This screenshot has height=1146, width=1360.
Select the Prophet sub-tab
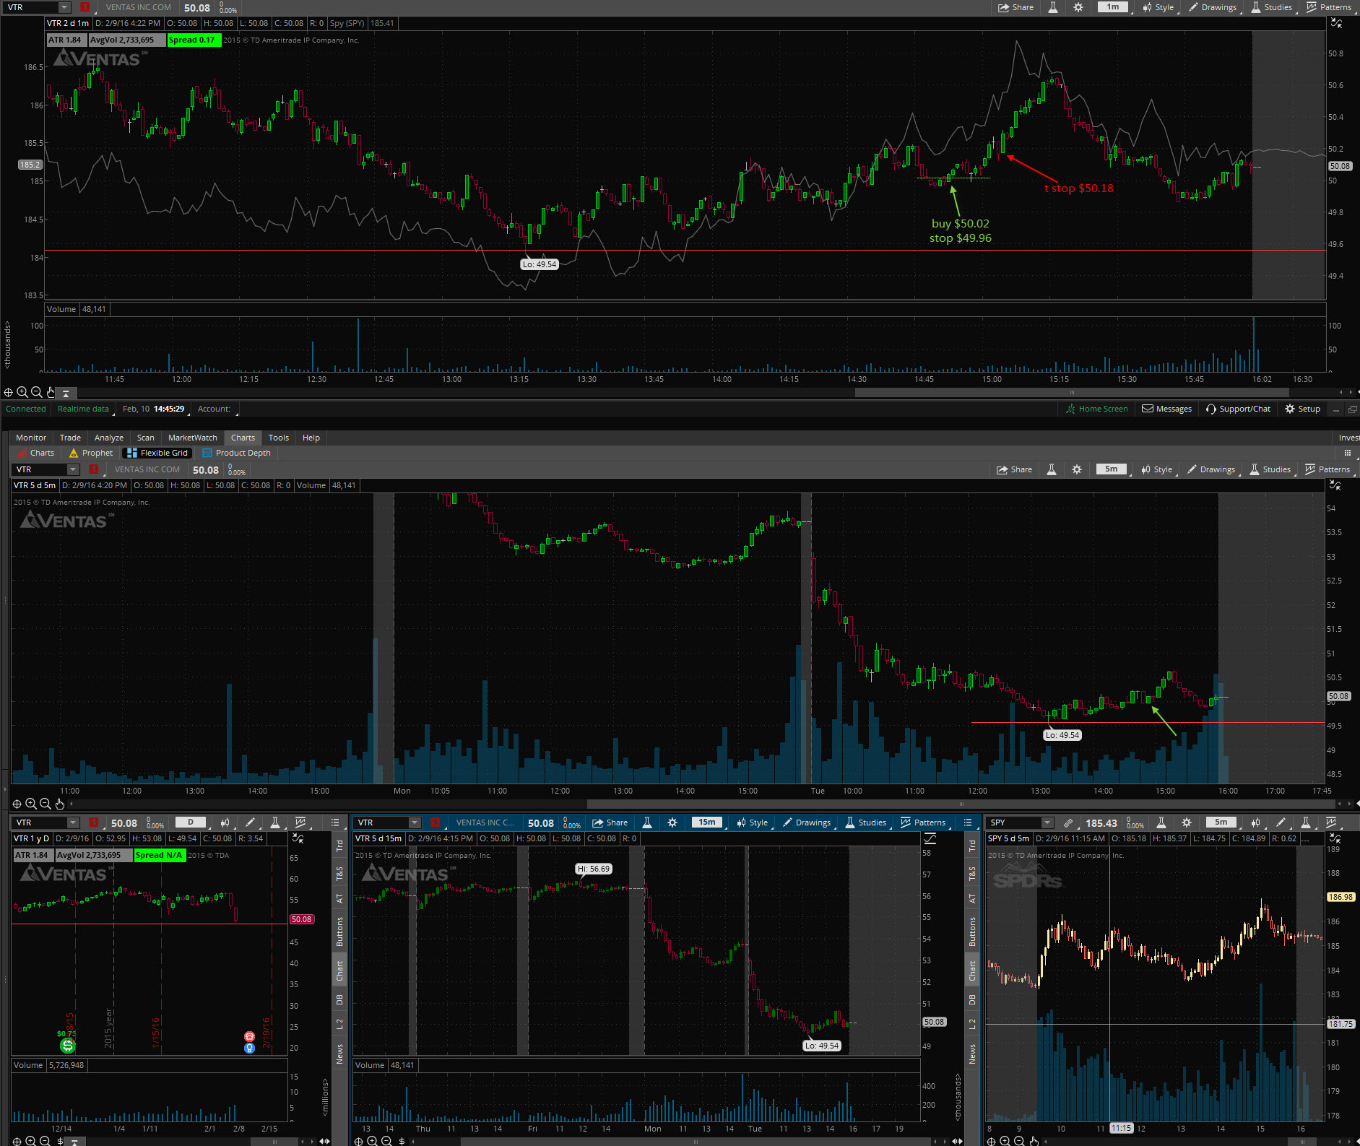click(91, 453)
